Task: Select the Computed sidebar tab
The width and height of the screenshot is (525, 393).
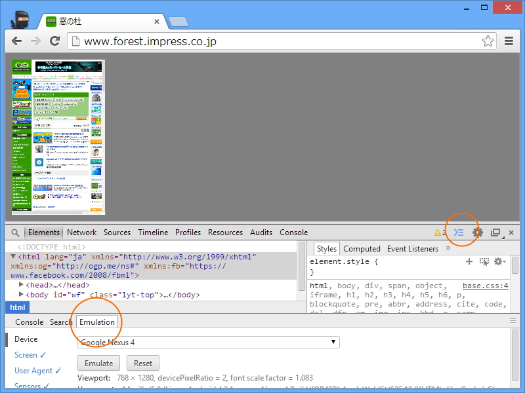Action: tap(362, 249)
